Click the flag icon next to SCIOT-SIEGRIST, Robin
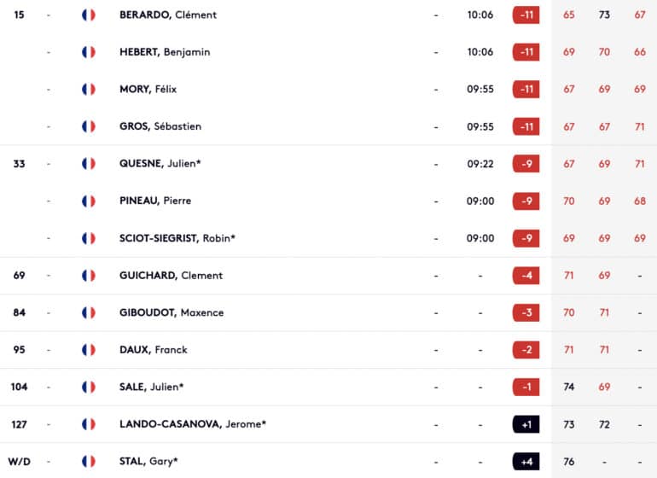657x478 pixels. [89, 238]
